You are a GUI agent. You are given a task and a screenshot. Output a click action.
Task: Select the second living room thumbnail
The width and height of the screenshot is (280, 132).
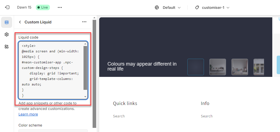(x=239, y=67)
